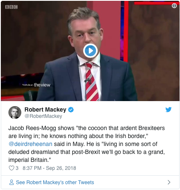This screenshot has height=190, width=180.
Task: Open the info icon on the video corner
Action: (x=174, y=5)
